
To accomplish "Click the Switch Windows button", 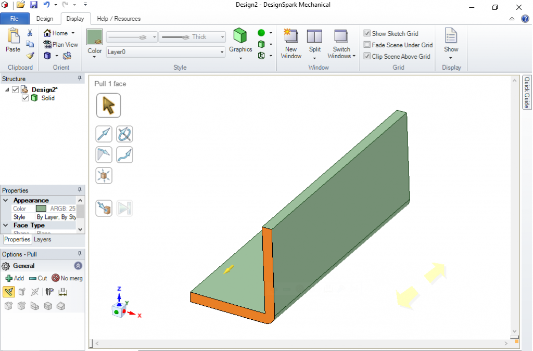I will click(341, 44).
